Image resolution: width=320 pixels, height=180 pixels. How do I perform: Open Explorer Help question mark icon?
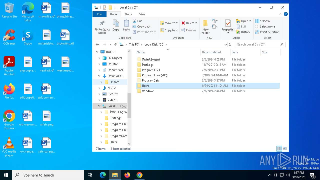[x=286, y=14]
